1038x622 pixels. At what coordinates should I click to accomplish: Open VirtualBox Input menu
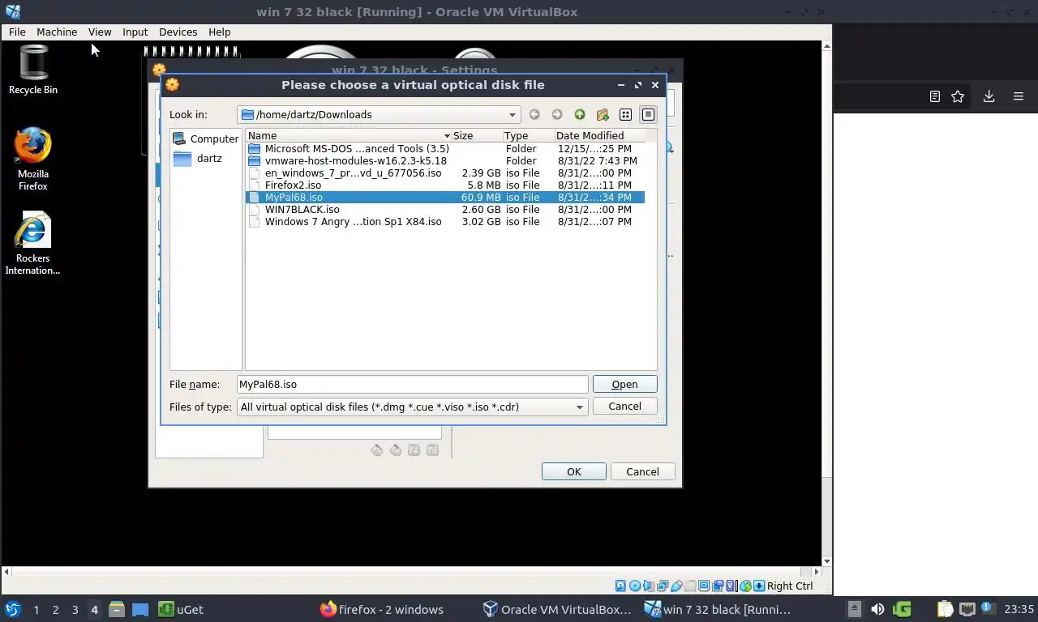(x=135, y=32)
